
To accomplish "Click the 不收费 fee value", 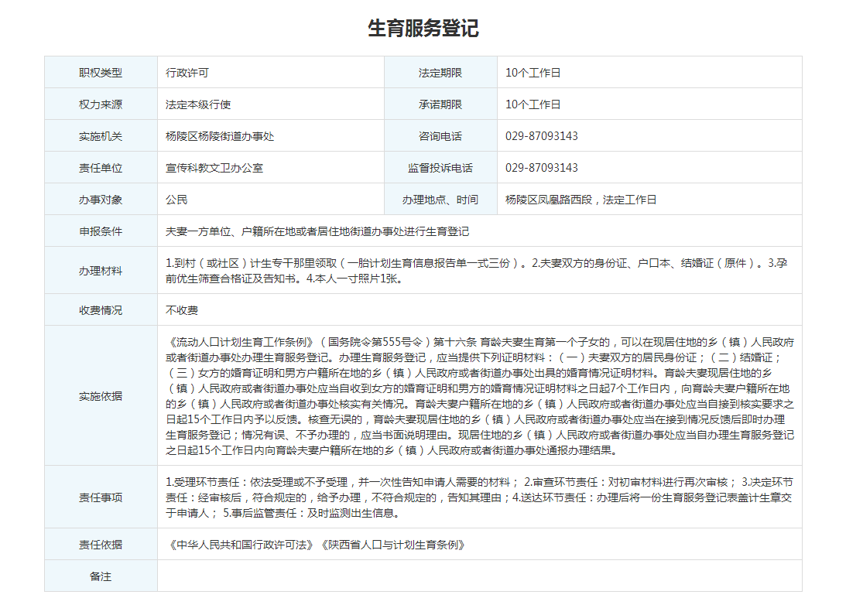I will [x=182, y=310].
